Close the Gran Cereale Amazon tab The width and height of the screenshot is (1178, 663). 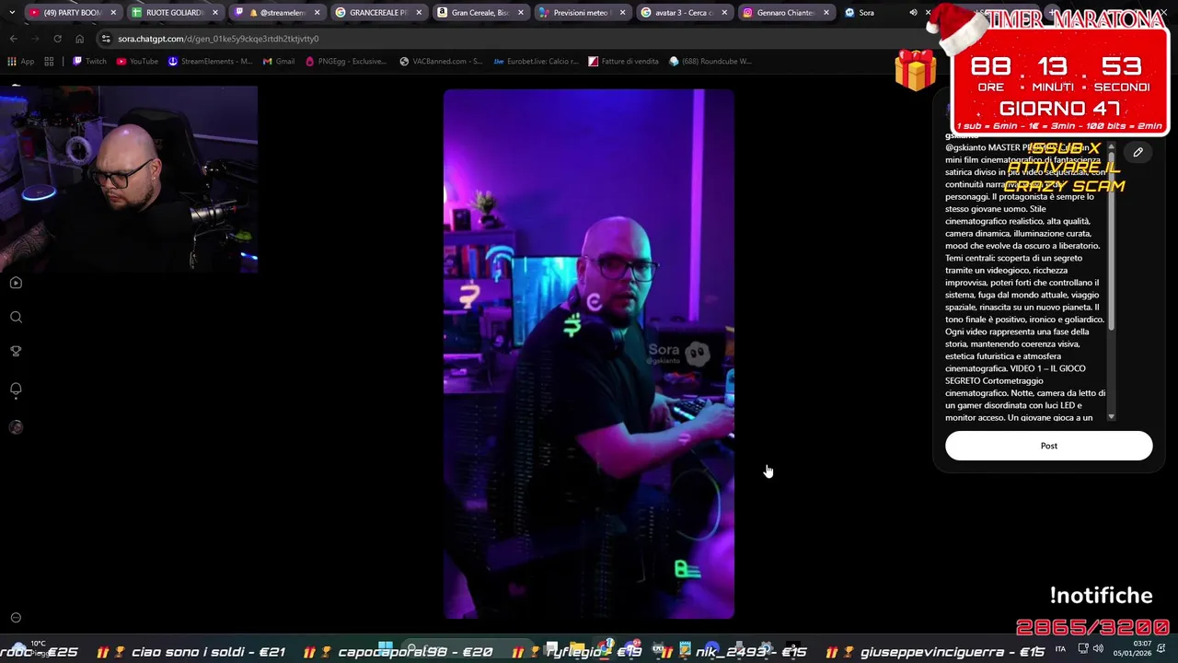pos(520,13)
